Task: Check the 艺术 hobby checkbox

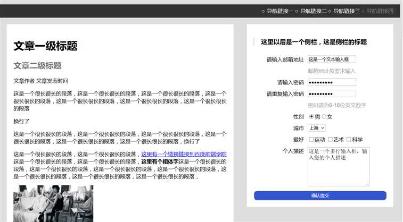Action: tap(330, 139)
